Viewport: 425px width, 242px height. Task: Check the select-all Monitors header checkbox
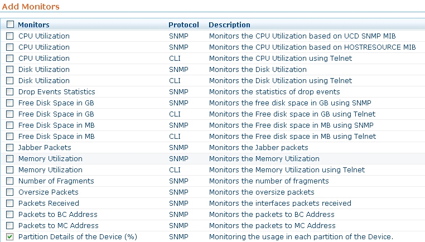click(x=10, y=25)
